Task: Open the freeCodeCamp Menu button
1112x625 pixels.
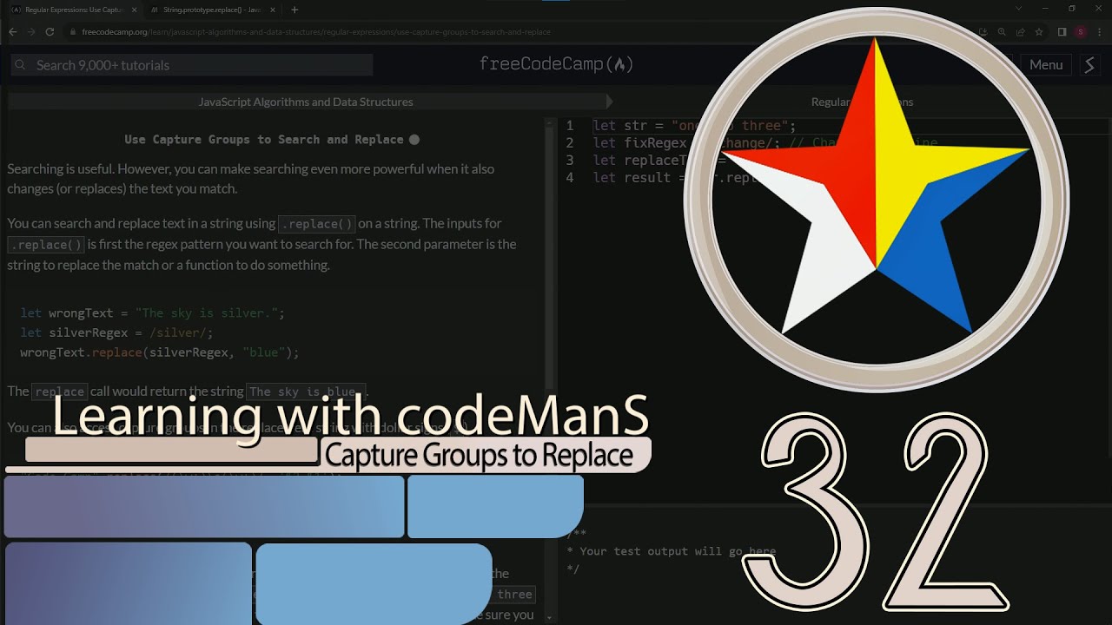Action: (x=1046, y=65)
